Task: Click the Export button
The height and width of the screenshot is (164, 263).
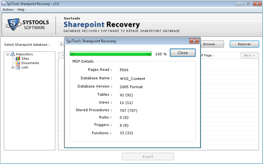Action: pos(148,157)
